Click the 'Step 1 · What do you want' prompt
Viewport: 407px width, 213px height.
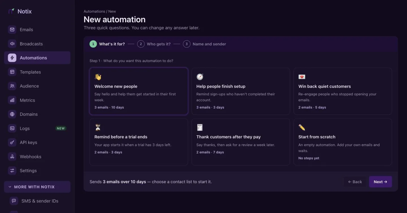coord(131,61)
